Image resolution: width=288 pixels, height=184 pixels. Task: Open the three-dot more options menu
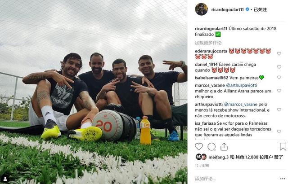[283, 179]
